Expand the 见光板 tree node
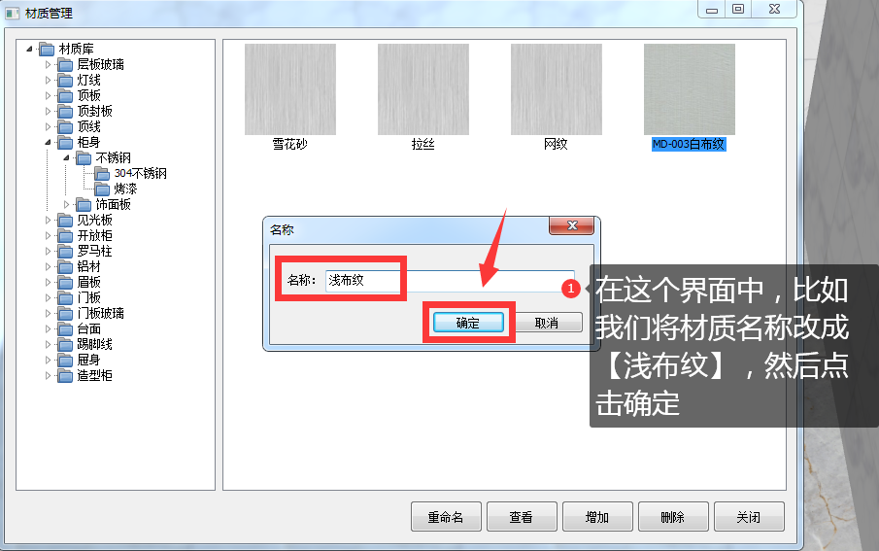Viewport: 879px width, 551px height. tap(49, 221)
